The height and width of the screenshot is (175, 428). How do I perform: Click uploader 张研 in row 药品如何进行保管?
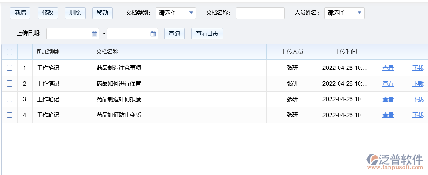(x=292, y=84)
